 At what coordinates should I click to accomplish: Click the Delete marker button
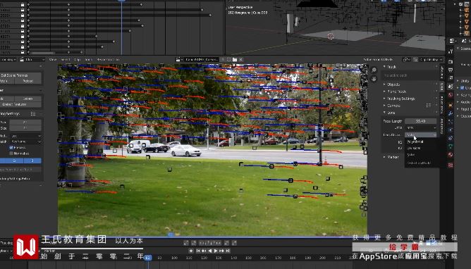tap(28, 99)
